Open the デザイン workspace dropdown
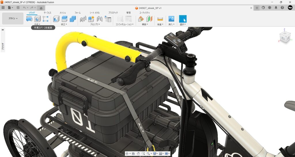The image size is (295, 157). coord(13,18)
